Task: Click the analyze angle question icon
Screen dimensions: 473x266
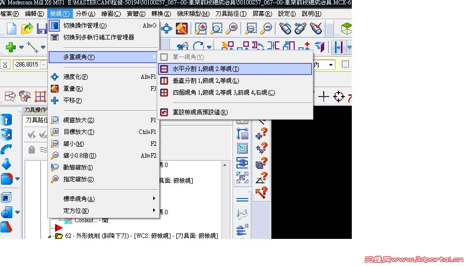Action: point(262,178)
